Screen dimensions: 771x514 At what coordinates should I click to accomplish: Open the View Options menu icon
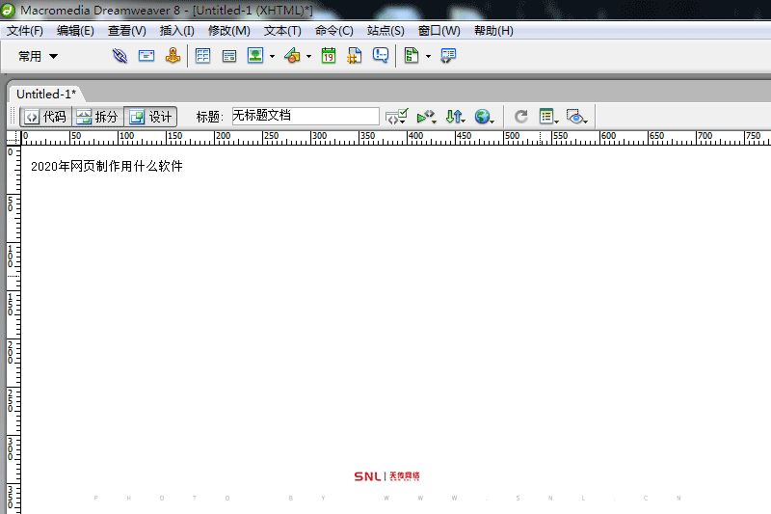tap(548, 117)
